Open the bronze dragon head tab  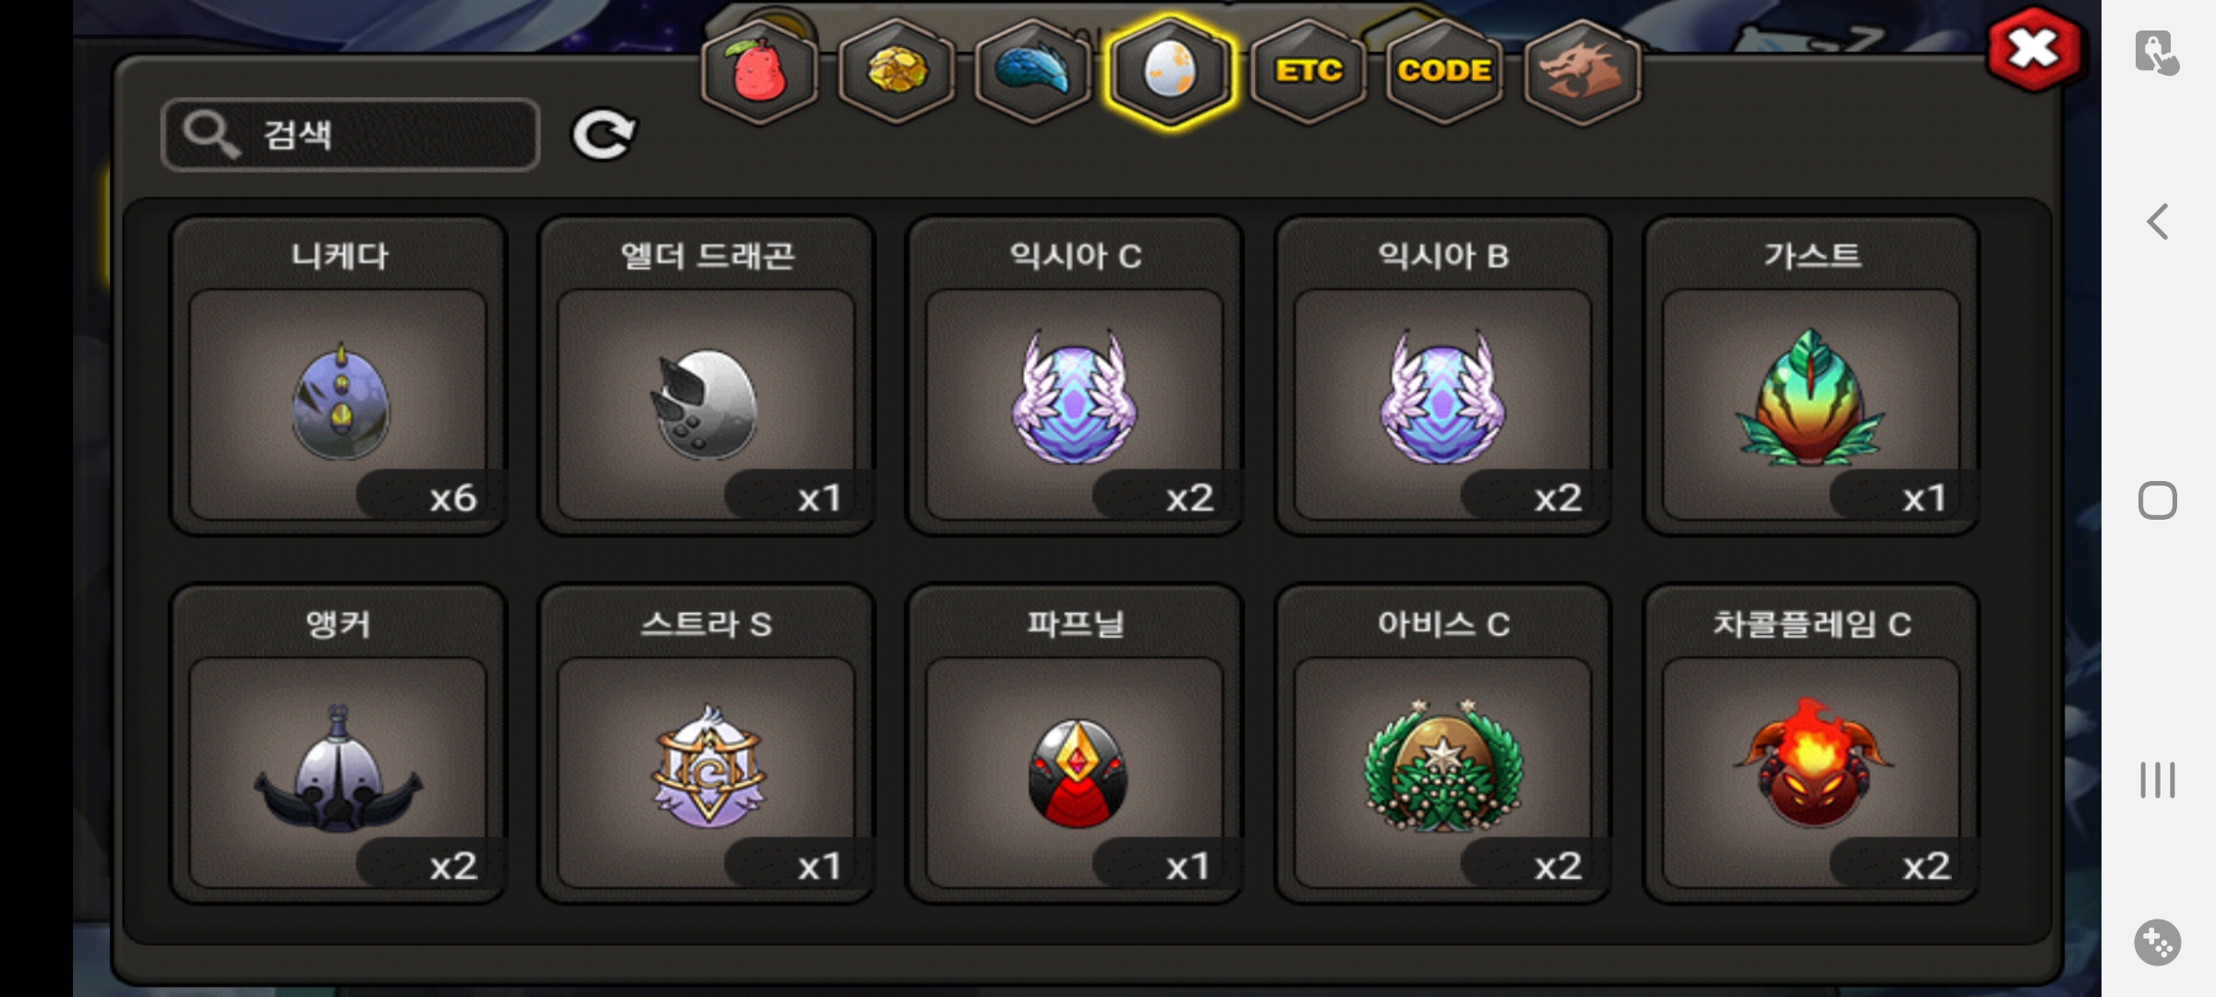[x=1582, y=71]
